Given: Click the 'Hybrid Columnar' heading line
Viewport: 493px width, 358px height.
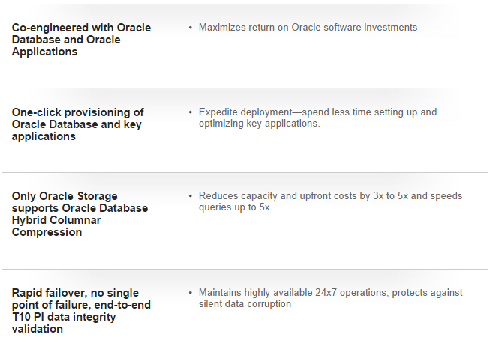Looking at the screenshot, I should pos(56,220).
